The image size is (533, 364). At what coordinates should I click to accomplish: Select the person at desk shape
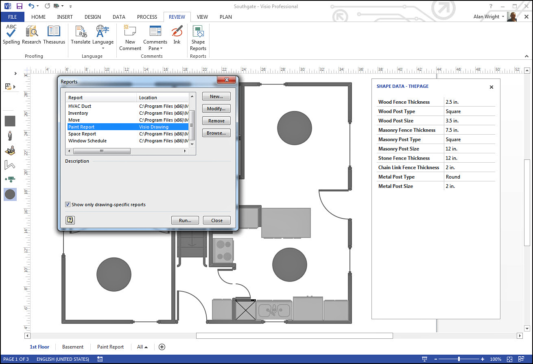click(x=10, y=150)
